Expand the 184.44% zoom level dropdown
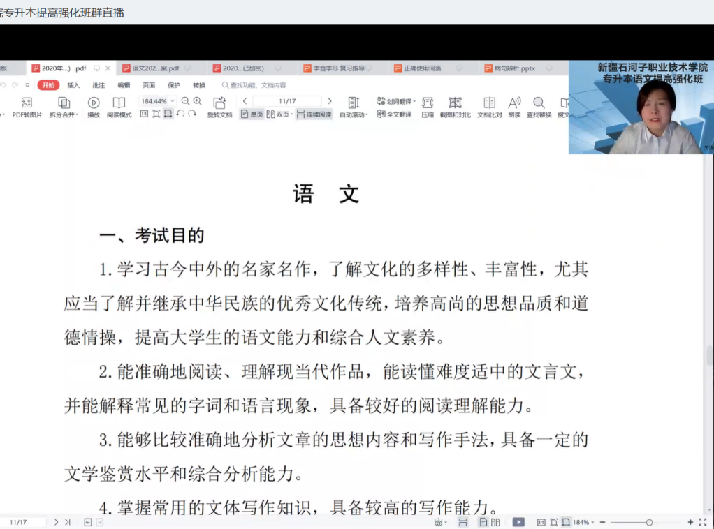Viewport: 714px width, 529px height. coord(173,101)
